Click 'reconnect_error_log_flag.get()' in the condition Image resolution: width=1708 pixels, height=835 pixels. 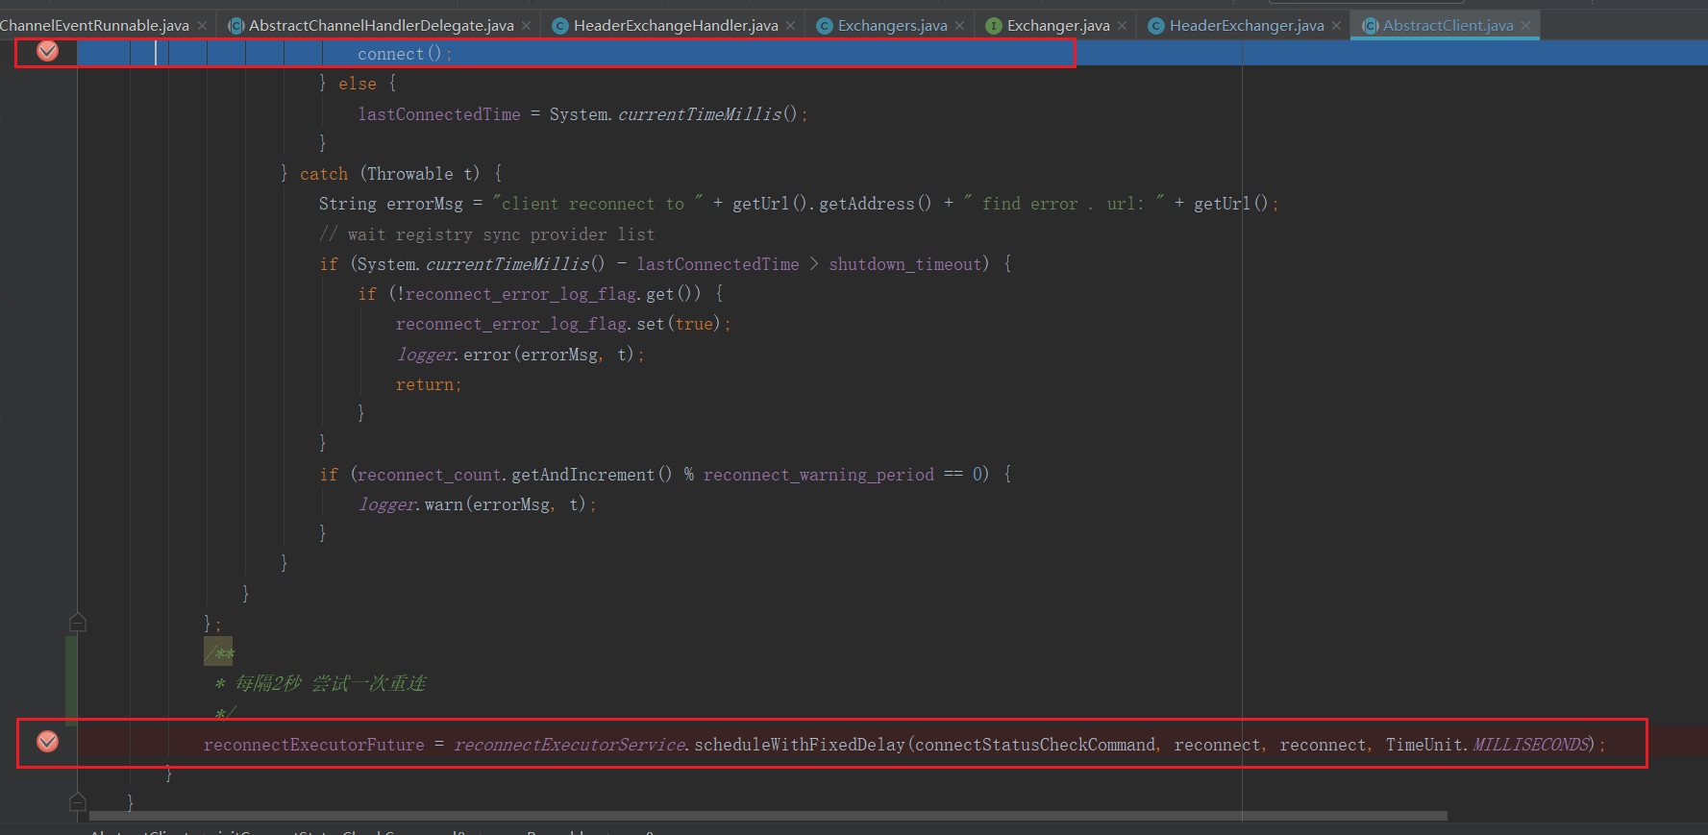[x=548, y=294]
